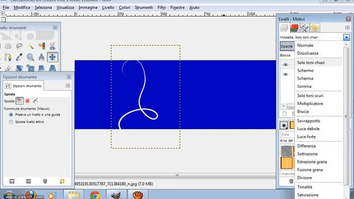Click the Opacità slider
This screenshot has height=199, width=354.
[x=288, y=46]
